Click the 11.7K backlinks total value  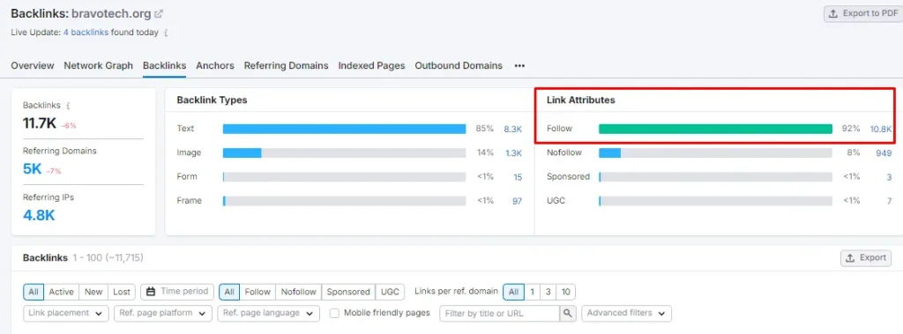(39, 122)
